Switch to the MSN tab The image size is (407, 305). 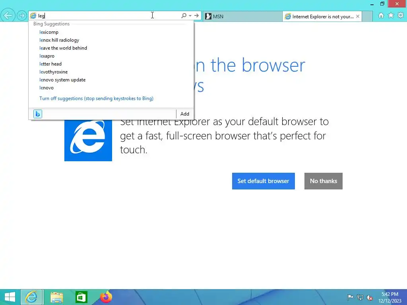(x=242, y=16)
